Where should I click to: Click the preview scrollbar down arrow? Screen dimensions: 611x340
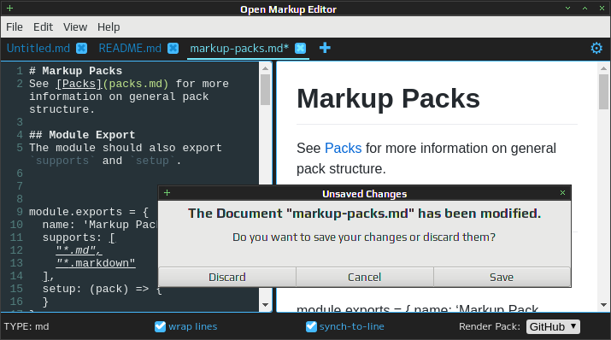pyautogui.click(x=603, y=305)
